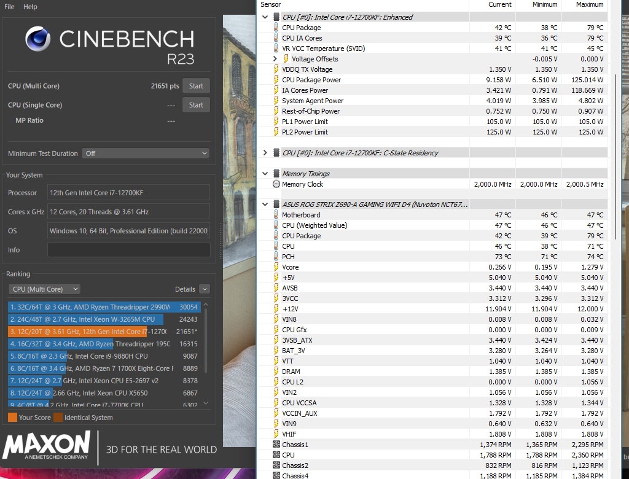
Task: Click the OS field showing Windows 10
Action: [129, 231]
